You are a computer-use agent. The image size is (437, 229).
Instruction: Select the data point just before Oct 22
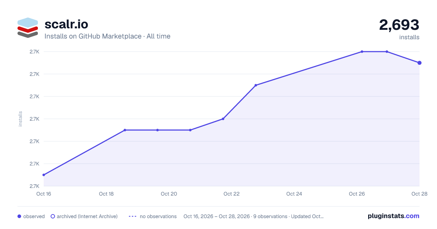pos(223,119)
